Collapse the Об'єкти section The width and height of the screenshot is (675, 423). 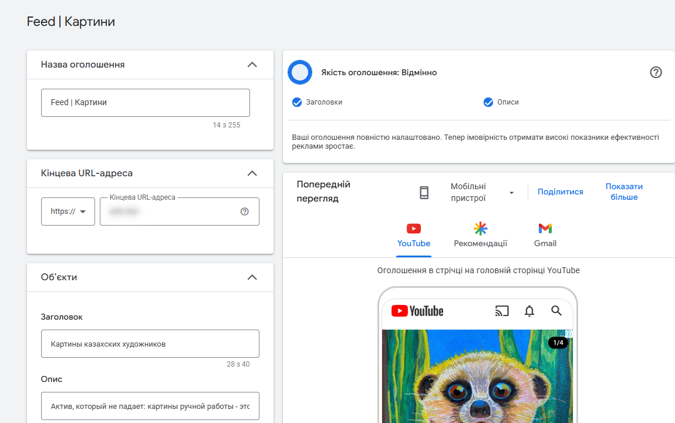252,277
